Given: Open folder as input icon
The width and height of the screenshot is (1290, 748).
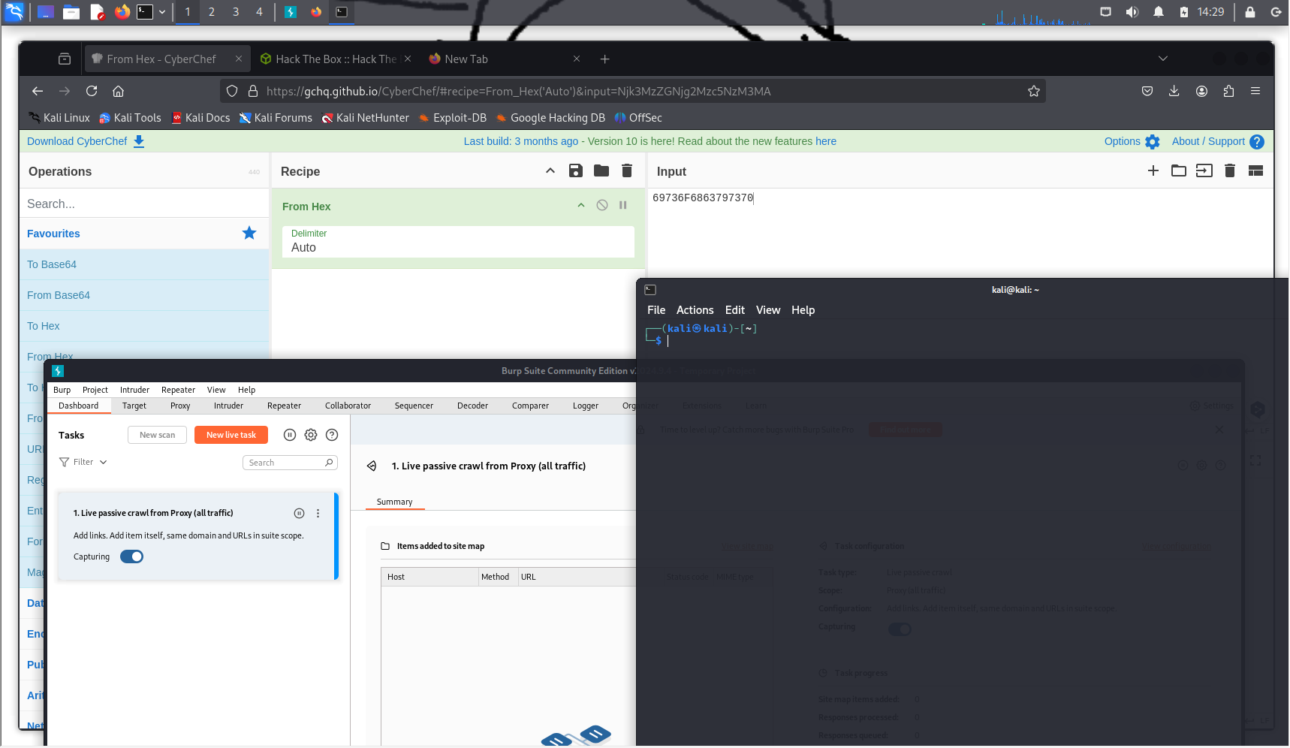Looking at the screenshot, I should [1179, 170].
